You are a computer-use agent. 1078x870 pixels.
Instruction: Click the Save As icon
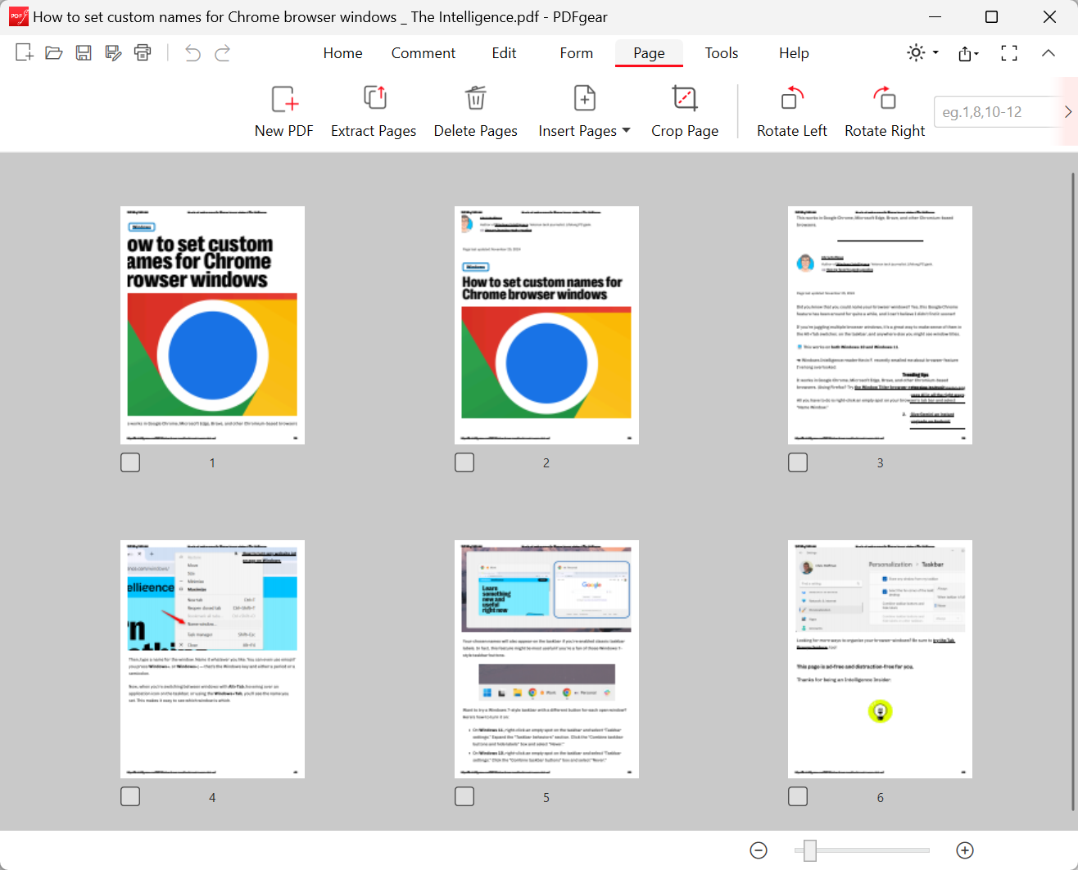point(113,53)
